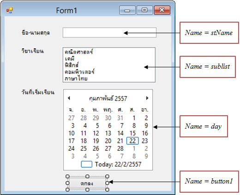Select คณิตศาสตร์ in the subject list

point(78,52)
